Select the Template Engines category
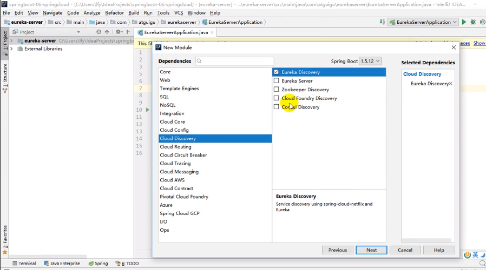 (x=215, y=89)
